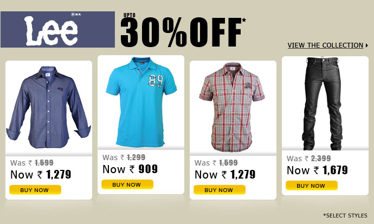
Task: Click the Lee brand logo banner
Action: 57,29
